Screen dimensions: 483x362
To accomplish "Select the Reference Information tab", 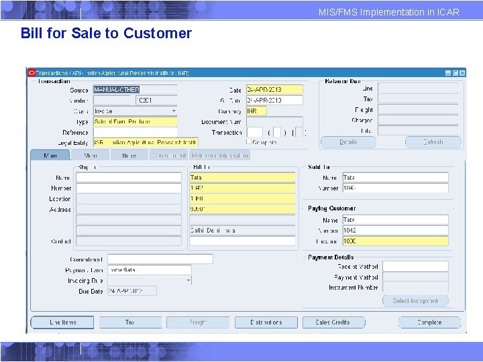I will point(219,156).
